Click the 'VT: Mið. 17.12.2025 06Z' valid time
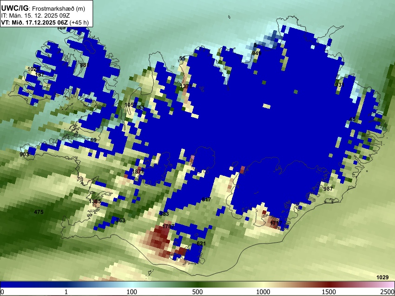This screenshot has width=395, height=296. pyautogui.click(x=34, y=22)
